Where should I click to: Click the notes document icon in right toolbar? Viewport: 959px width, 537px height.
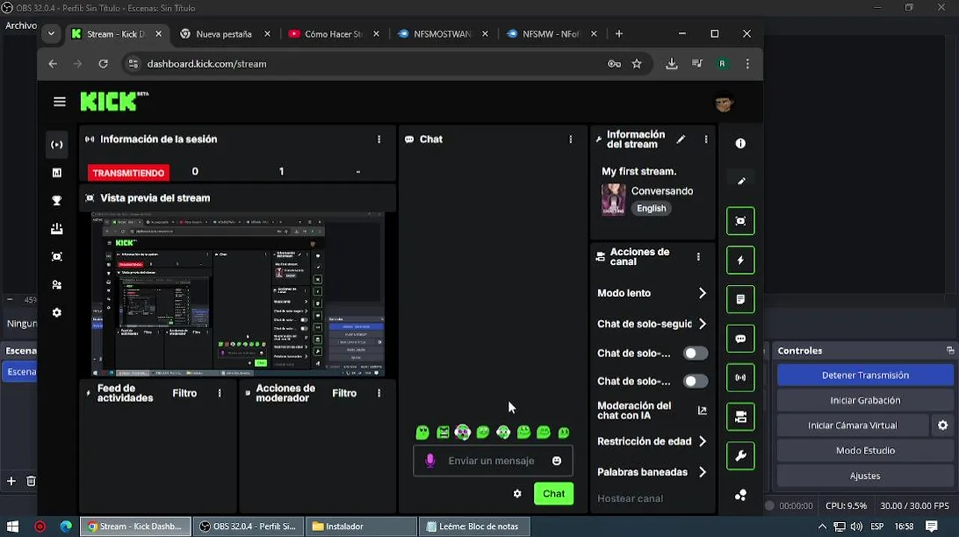click(x=740, y=299)
